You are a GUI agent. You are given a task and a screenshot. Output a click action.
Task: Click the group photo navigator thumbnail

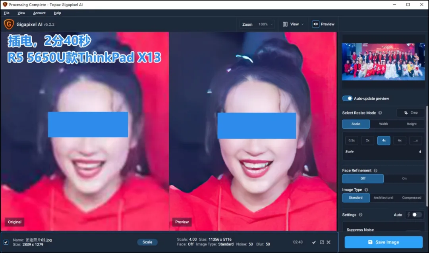coord(383,62)
